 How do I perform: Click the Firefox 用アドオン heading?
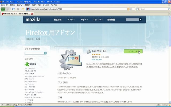point(50,33)
